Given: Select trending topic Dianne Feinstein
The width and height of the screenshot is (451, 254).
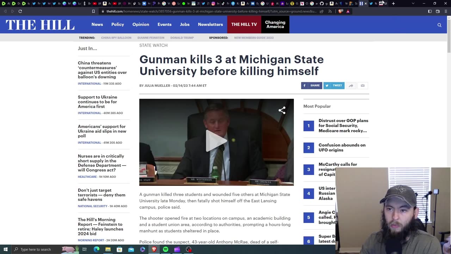Looking at the screenshot, I should (151, 38).
